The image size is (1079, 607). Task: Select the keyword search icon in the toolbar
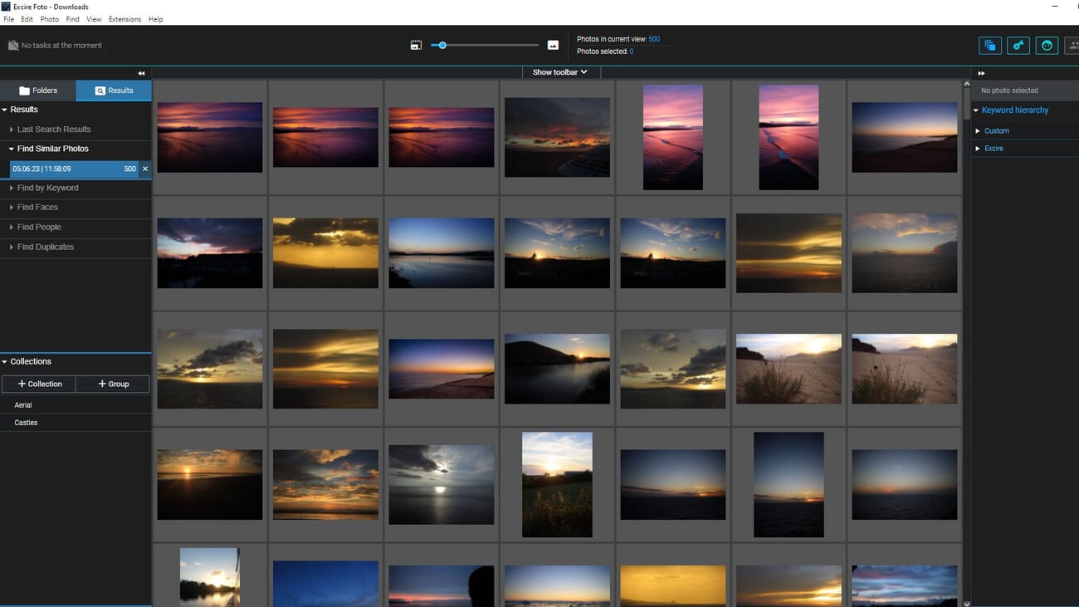click(1018, 46)
